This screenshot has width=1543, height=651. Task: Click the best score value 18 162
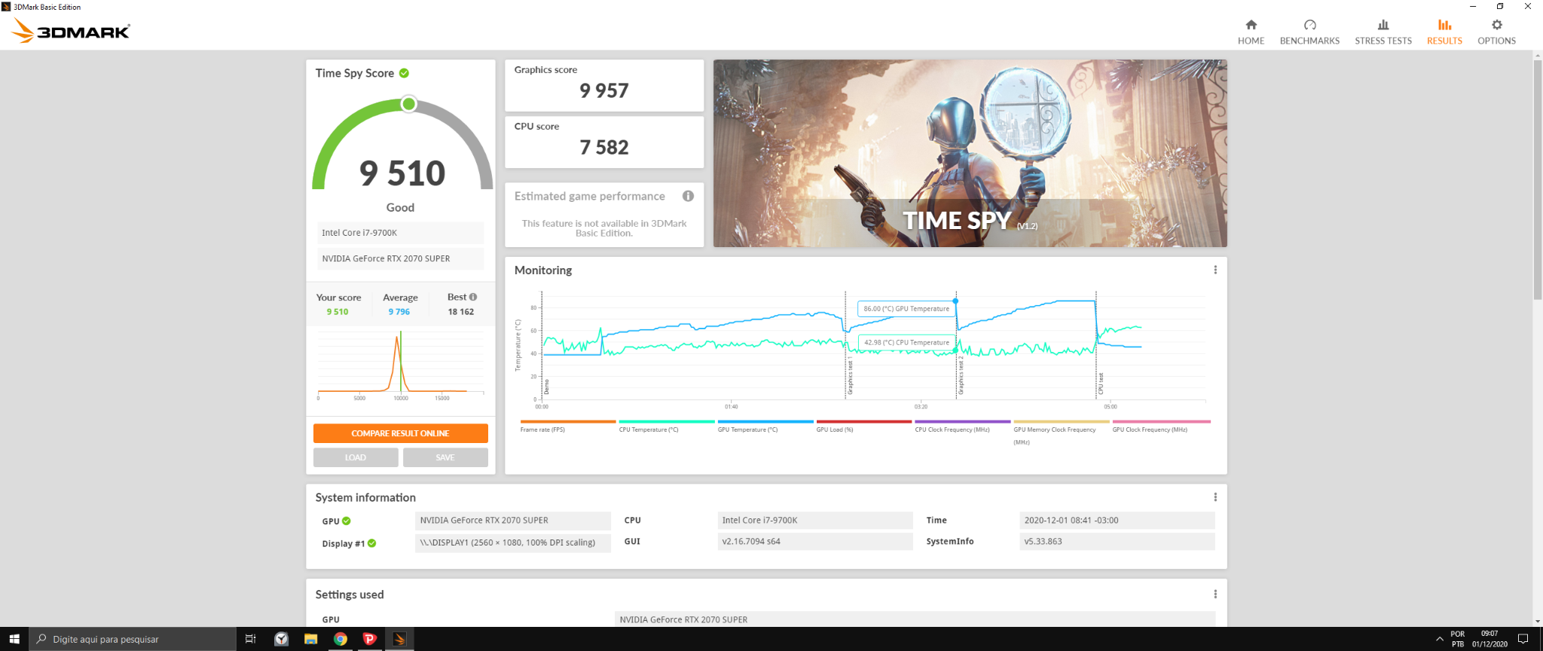[461, 312]
